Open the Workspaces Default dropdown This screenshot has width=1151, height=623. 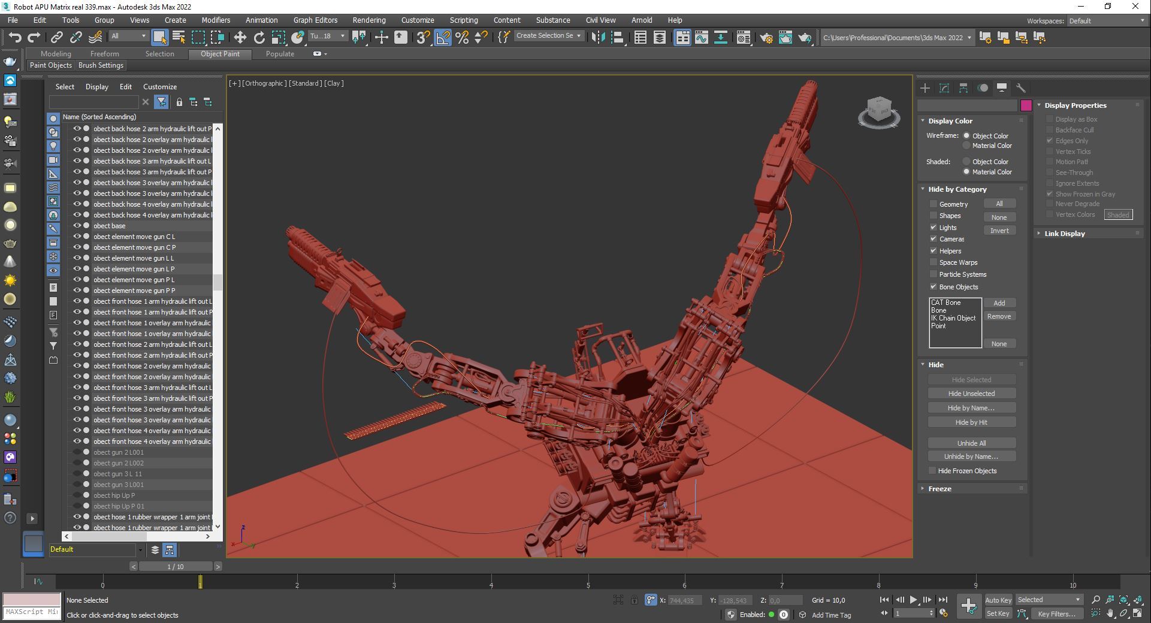(x=1106, y=21)
